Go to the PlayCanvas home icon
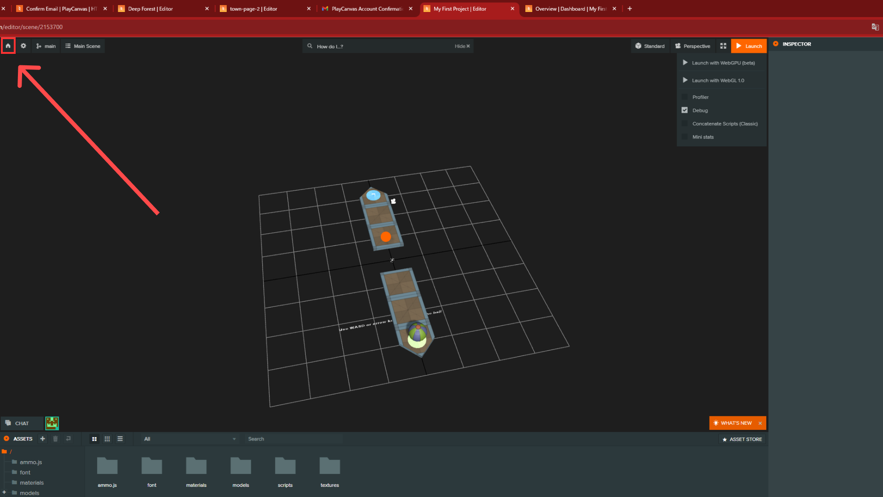The image size is (883, 497). click(8, 46)
